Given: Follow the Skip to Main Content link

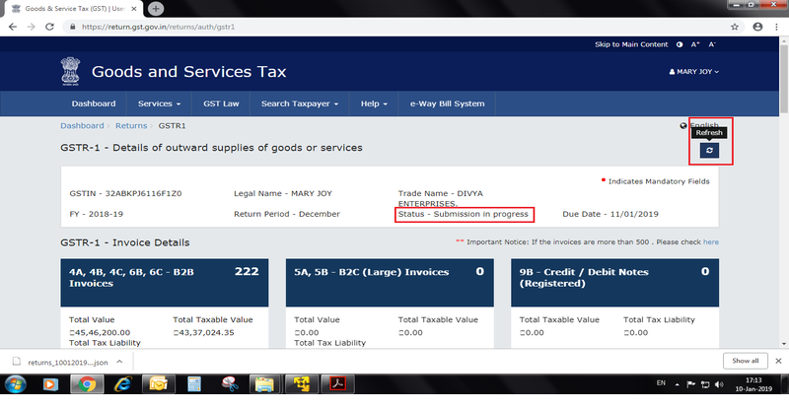Looking at the screenshot, I should (x=631, y=44).
